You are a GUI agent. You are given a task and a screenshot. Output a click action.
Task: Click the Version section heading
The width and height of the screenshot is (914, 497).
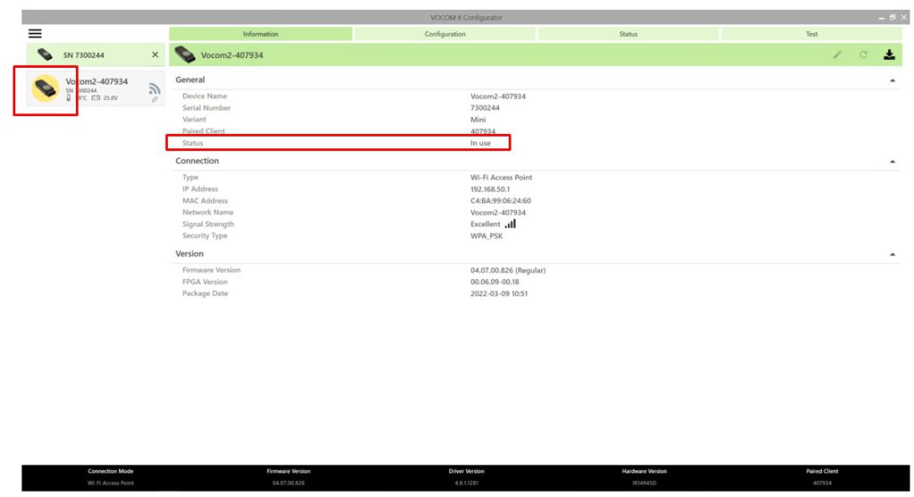[189, 254]
